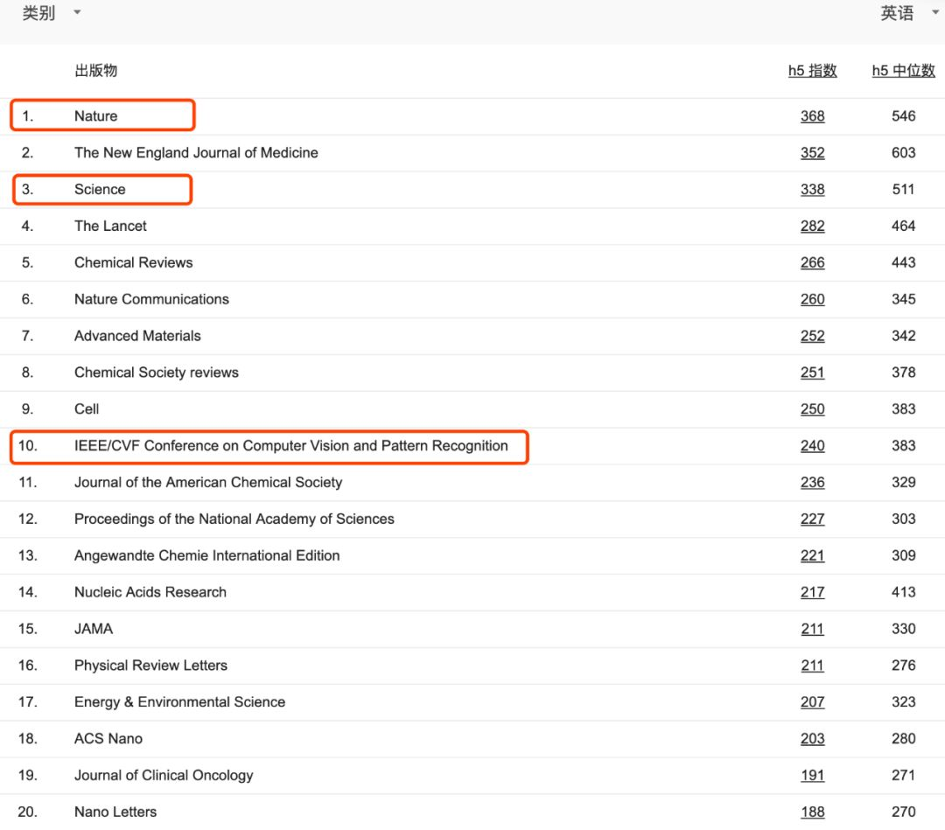Open Physical Review Letters h5-index 211
This screenshot has width=945, height=830.
(812, 666)
